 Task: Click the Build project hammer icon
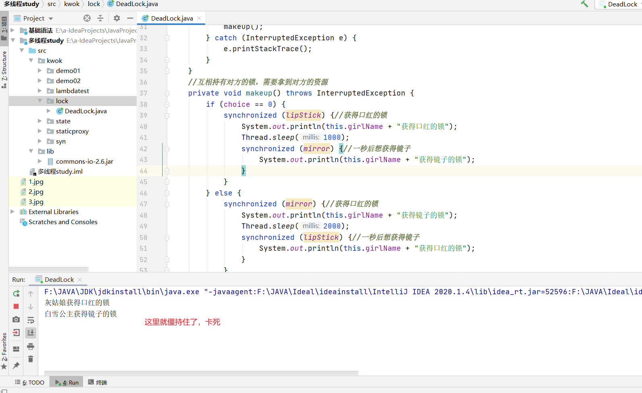coord(584,4)
